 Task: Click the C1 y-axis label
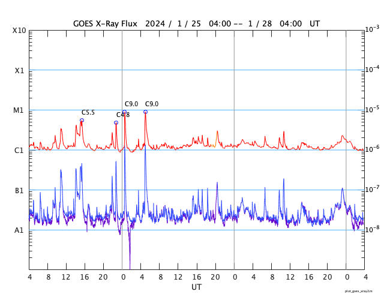[19, 151]
